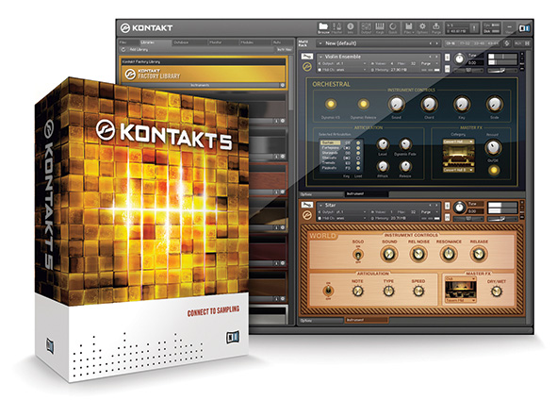
Task: Toggle the on-screen Keyboard icon
Action: click(x=380, y=27)
